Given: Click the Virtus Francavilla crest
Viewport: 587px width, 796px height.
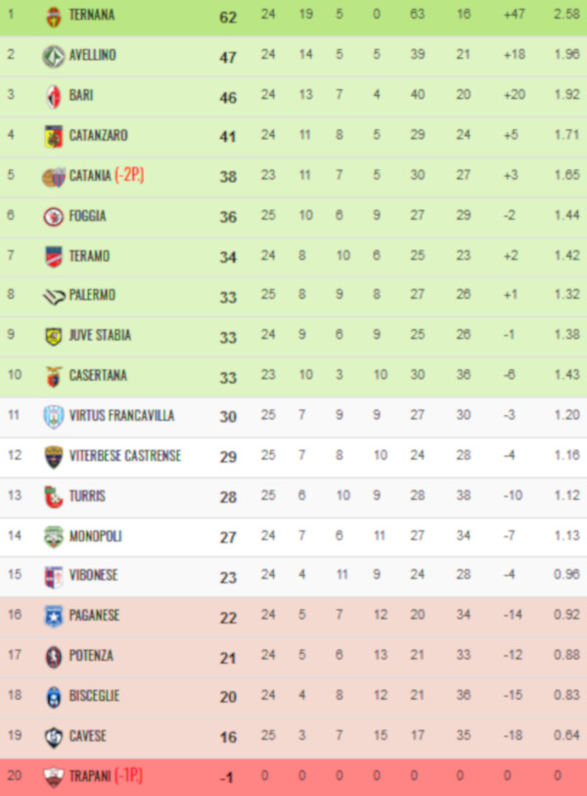Looking at the screenshot, I should [53, 416].
